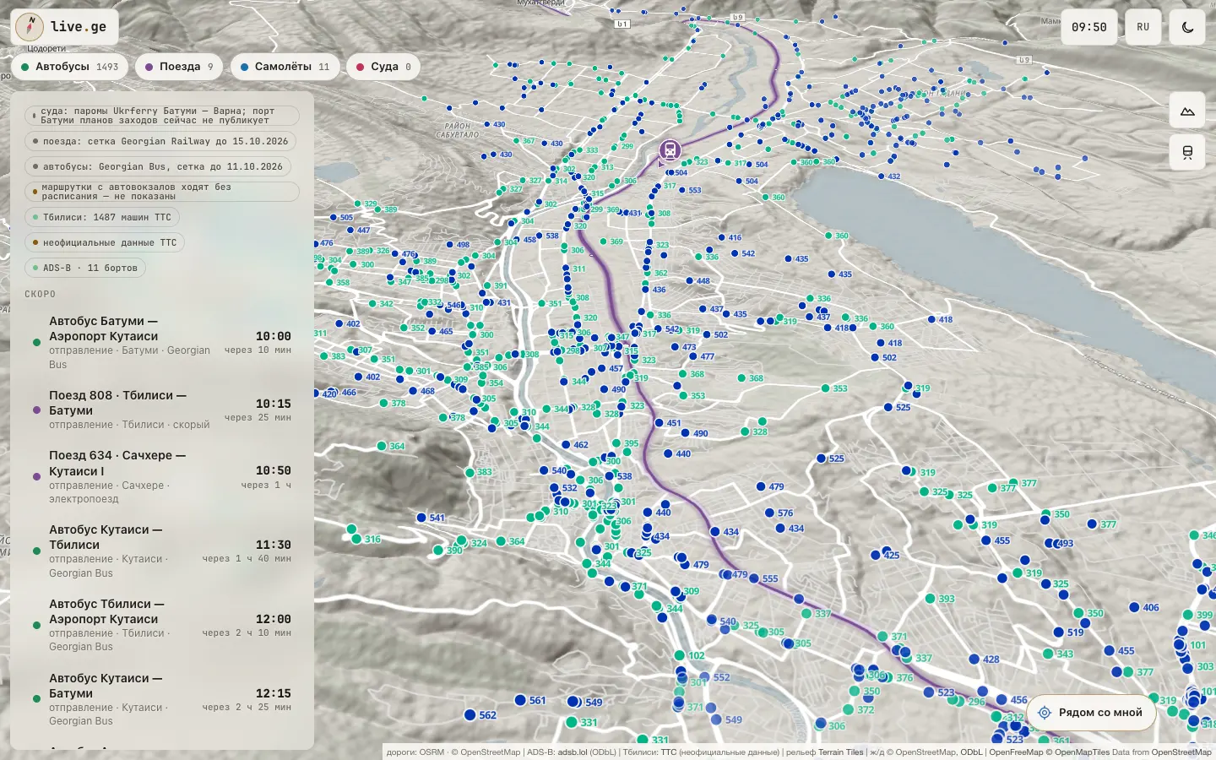Click the Тбилиси: 1487 машин TTC chip
The image size is (1216, 760).
click(x=102, y=217)
